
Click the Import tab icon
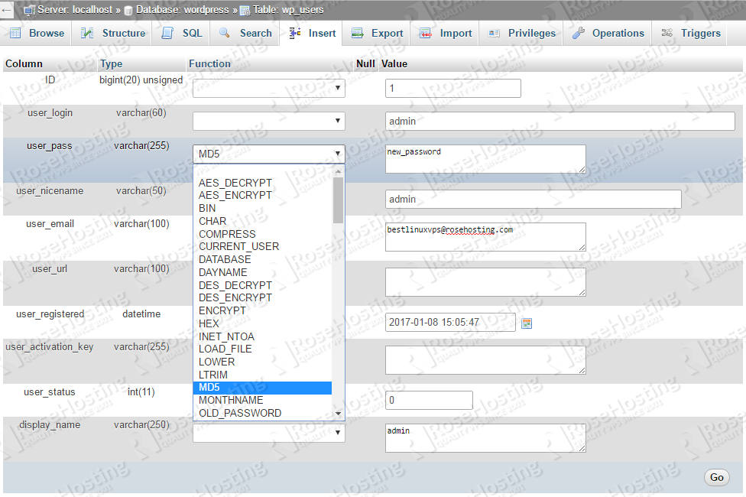[426, 33]
